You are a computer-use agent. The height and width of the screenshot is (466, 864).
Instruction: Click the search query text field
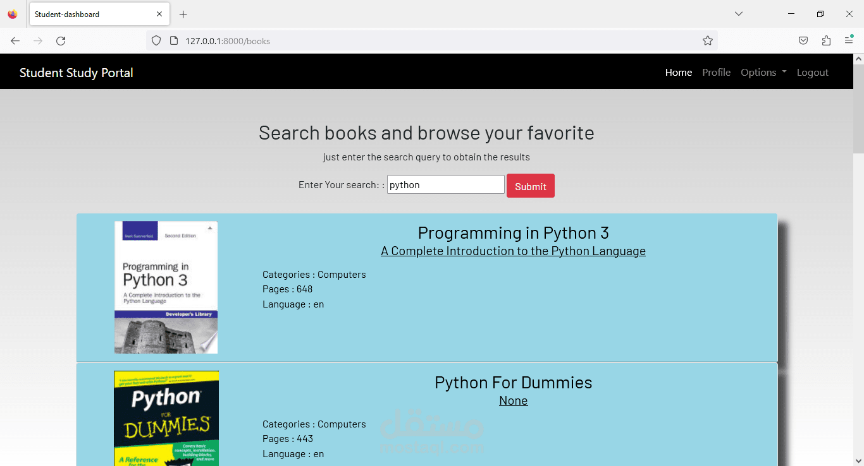(445, 185)
